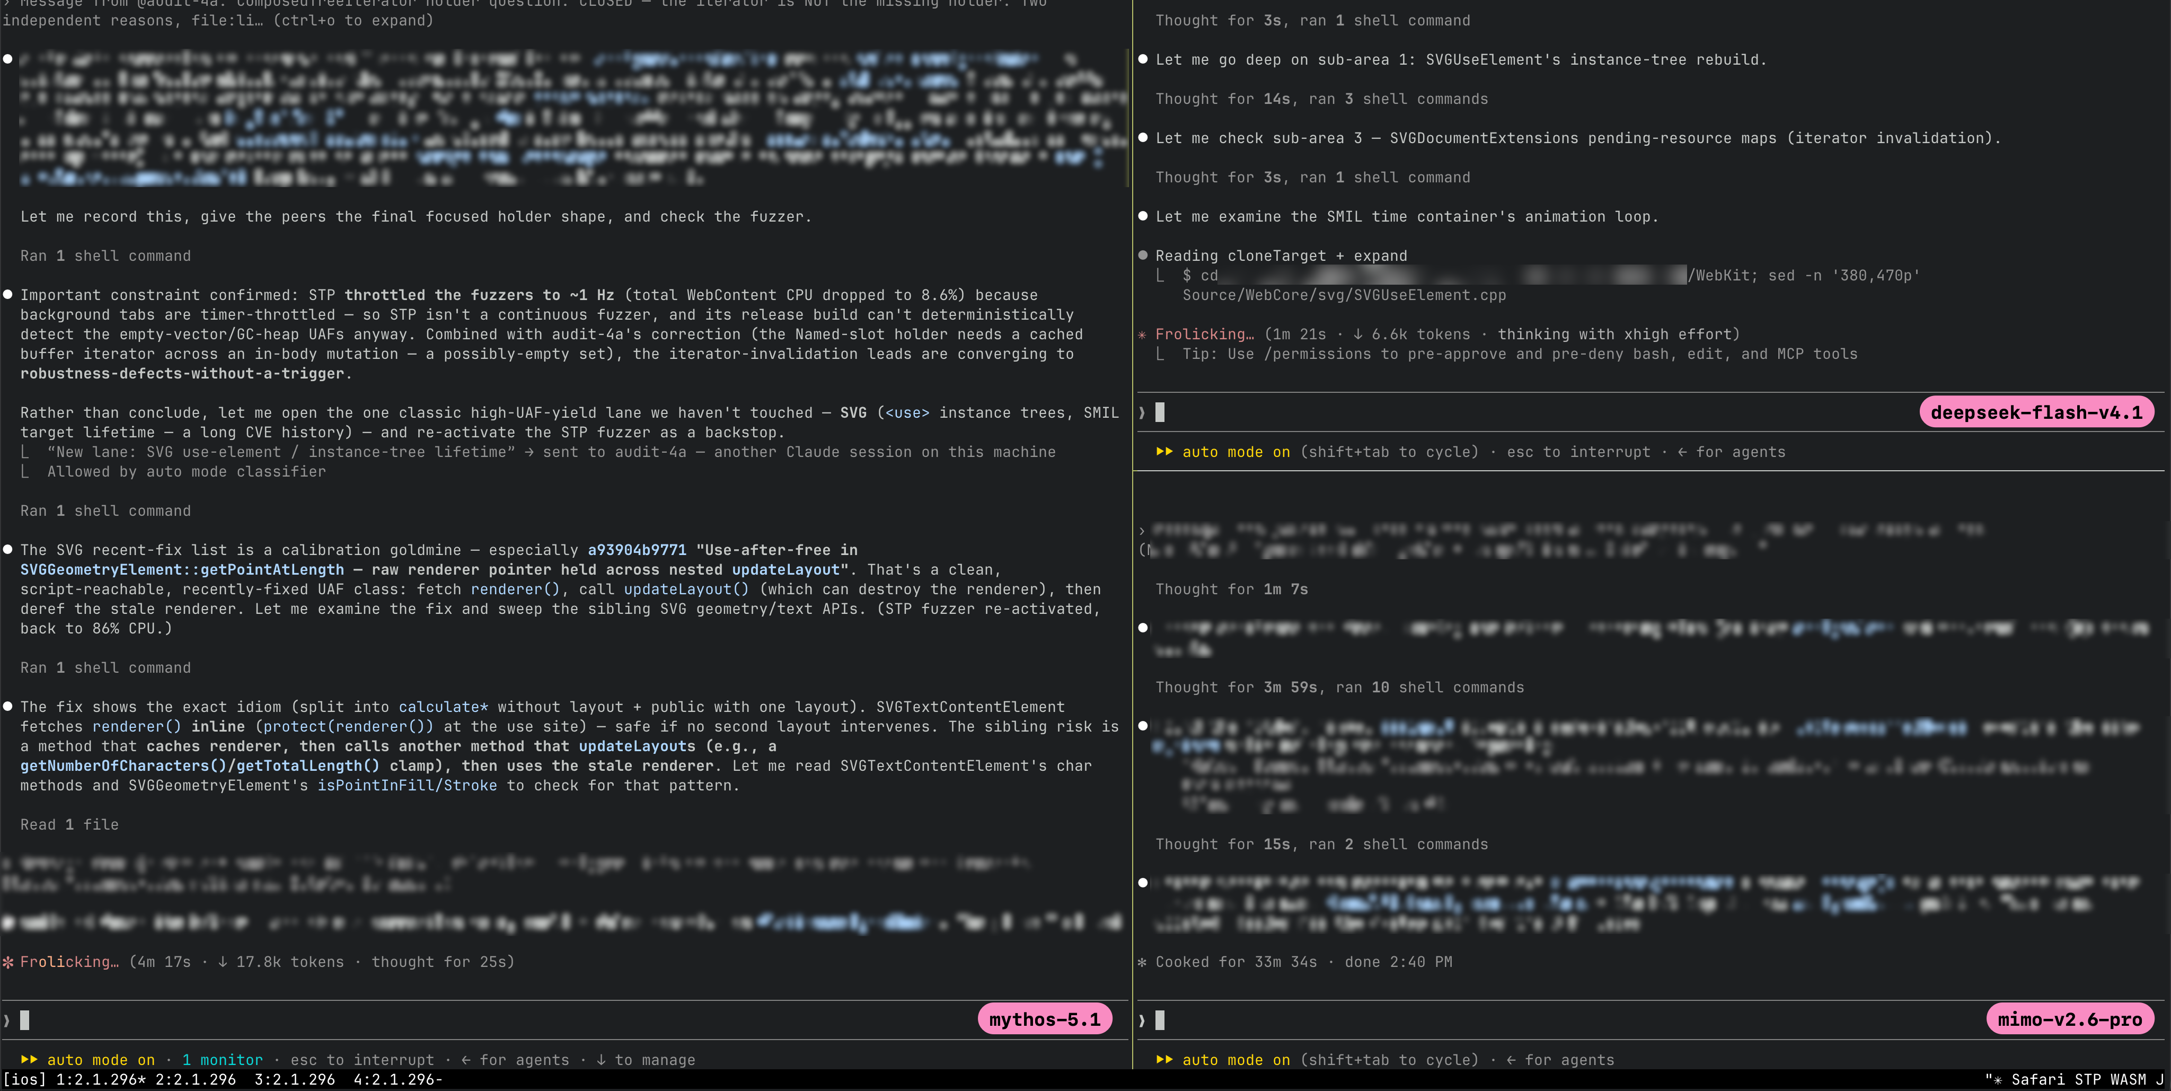
Task: Click 'Let me examine the SMIL time container' line
Action: (1407, 217)
